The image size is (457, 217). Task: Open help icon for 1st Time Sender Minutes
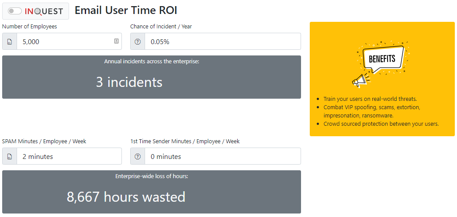click(138, 156)
